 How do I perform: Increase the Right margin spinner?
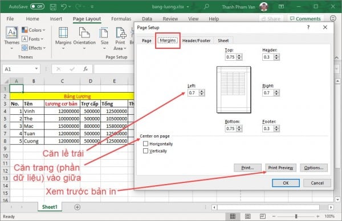276,91
